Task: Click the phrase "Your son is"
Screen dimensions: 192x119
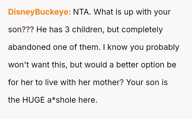Action: click(x=147, y=82)
